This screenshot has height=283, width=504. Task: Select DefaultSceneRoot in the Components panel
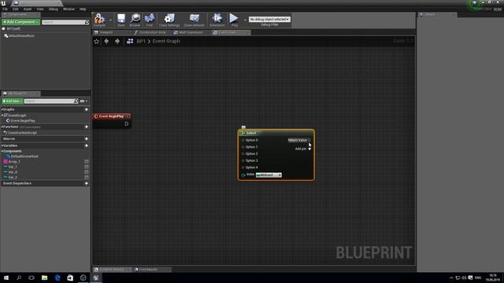(x=21, y=36)
